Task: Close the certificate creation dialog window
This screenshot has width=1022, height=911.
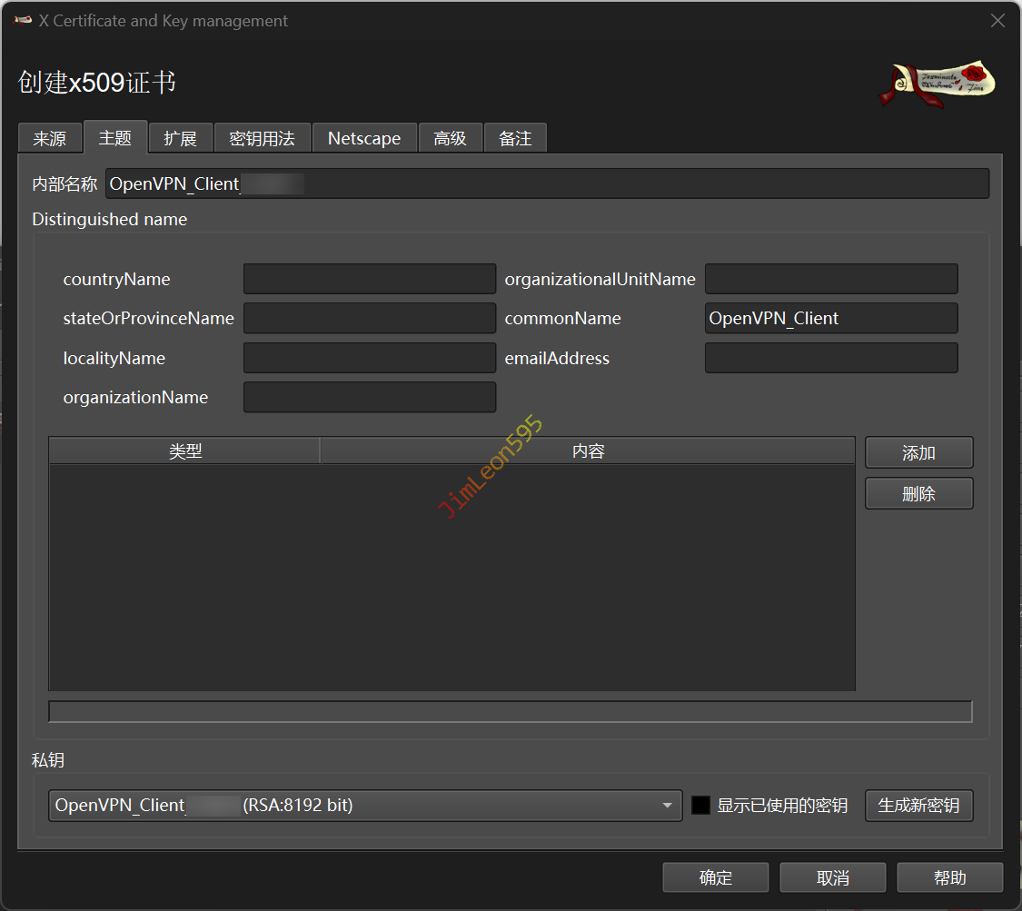Action: [997, 21]
